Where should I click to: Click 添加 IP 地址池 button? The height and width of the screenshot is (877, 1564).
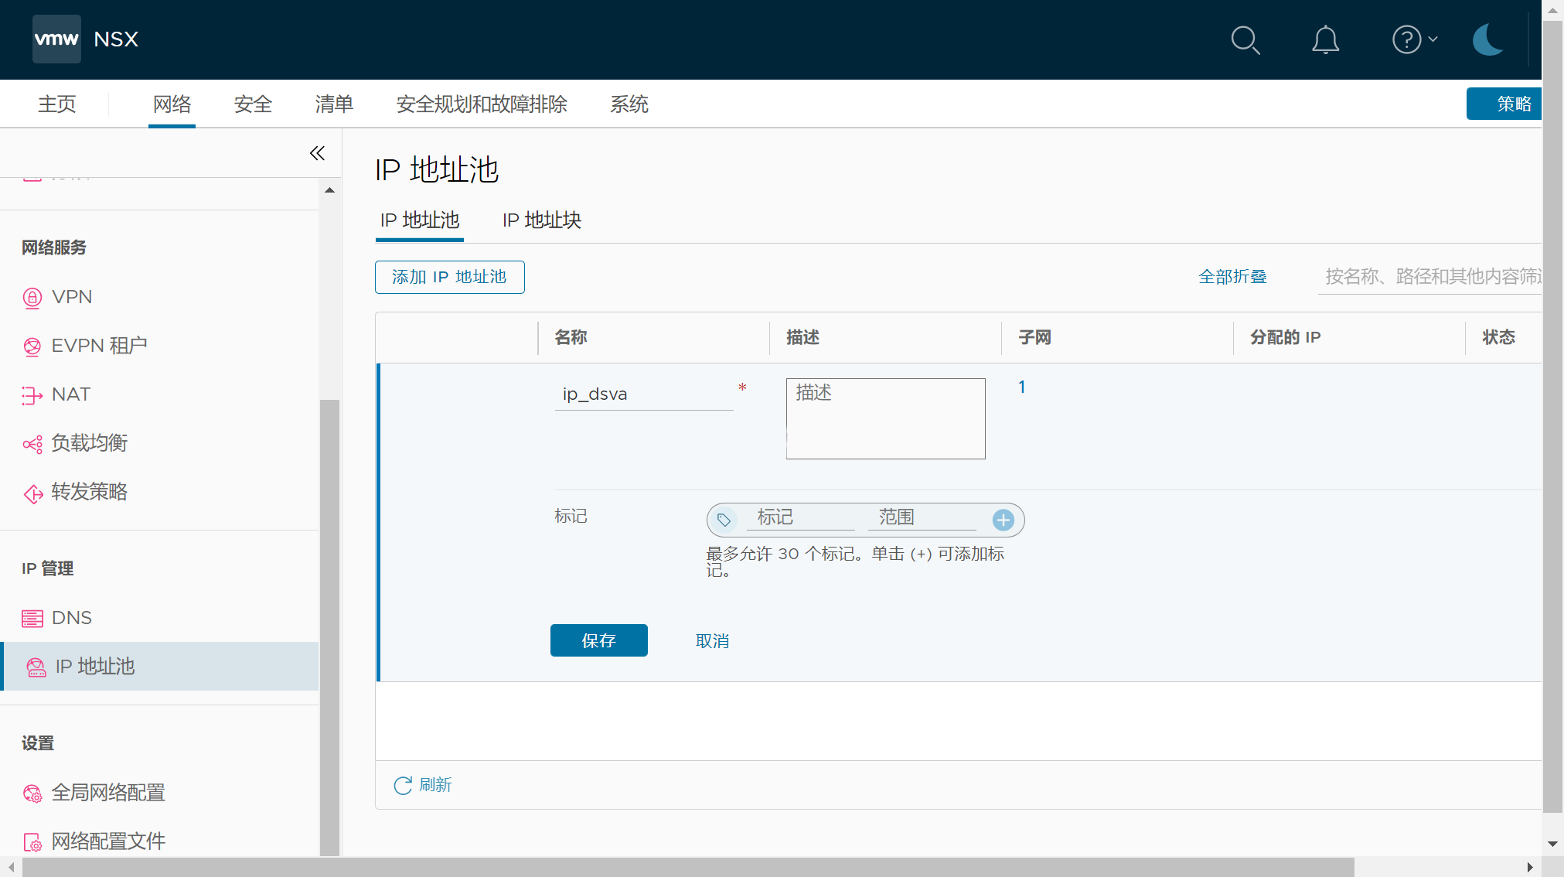(449, 277)
